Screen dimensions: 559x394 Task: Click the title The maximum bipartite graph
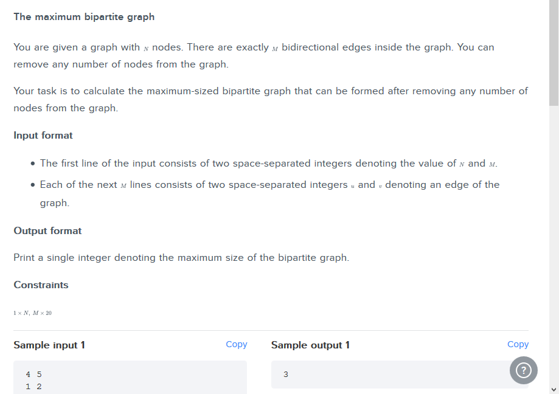point(84,17)
